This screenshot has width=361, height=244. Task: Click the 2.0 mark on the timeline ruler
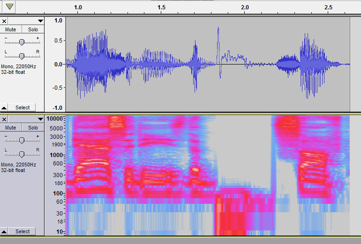click(245, 7)
